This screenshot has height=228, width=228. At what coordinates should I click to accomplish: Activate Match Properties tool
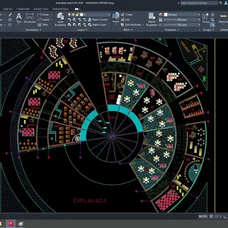[x=152, y=19]
